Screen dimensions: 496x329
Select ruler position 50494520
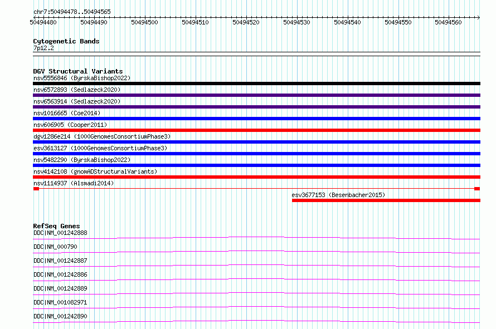point(246,22)
